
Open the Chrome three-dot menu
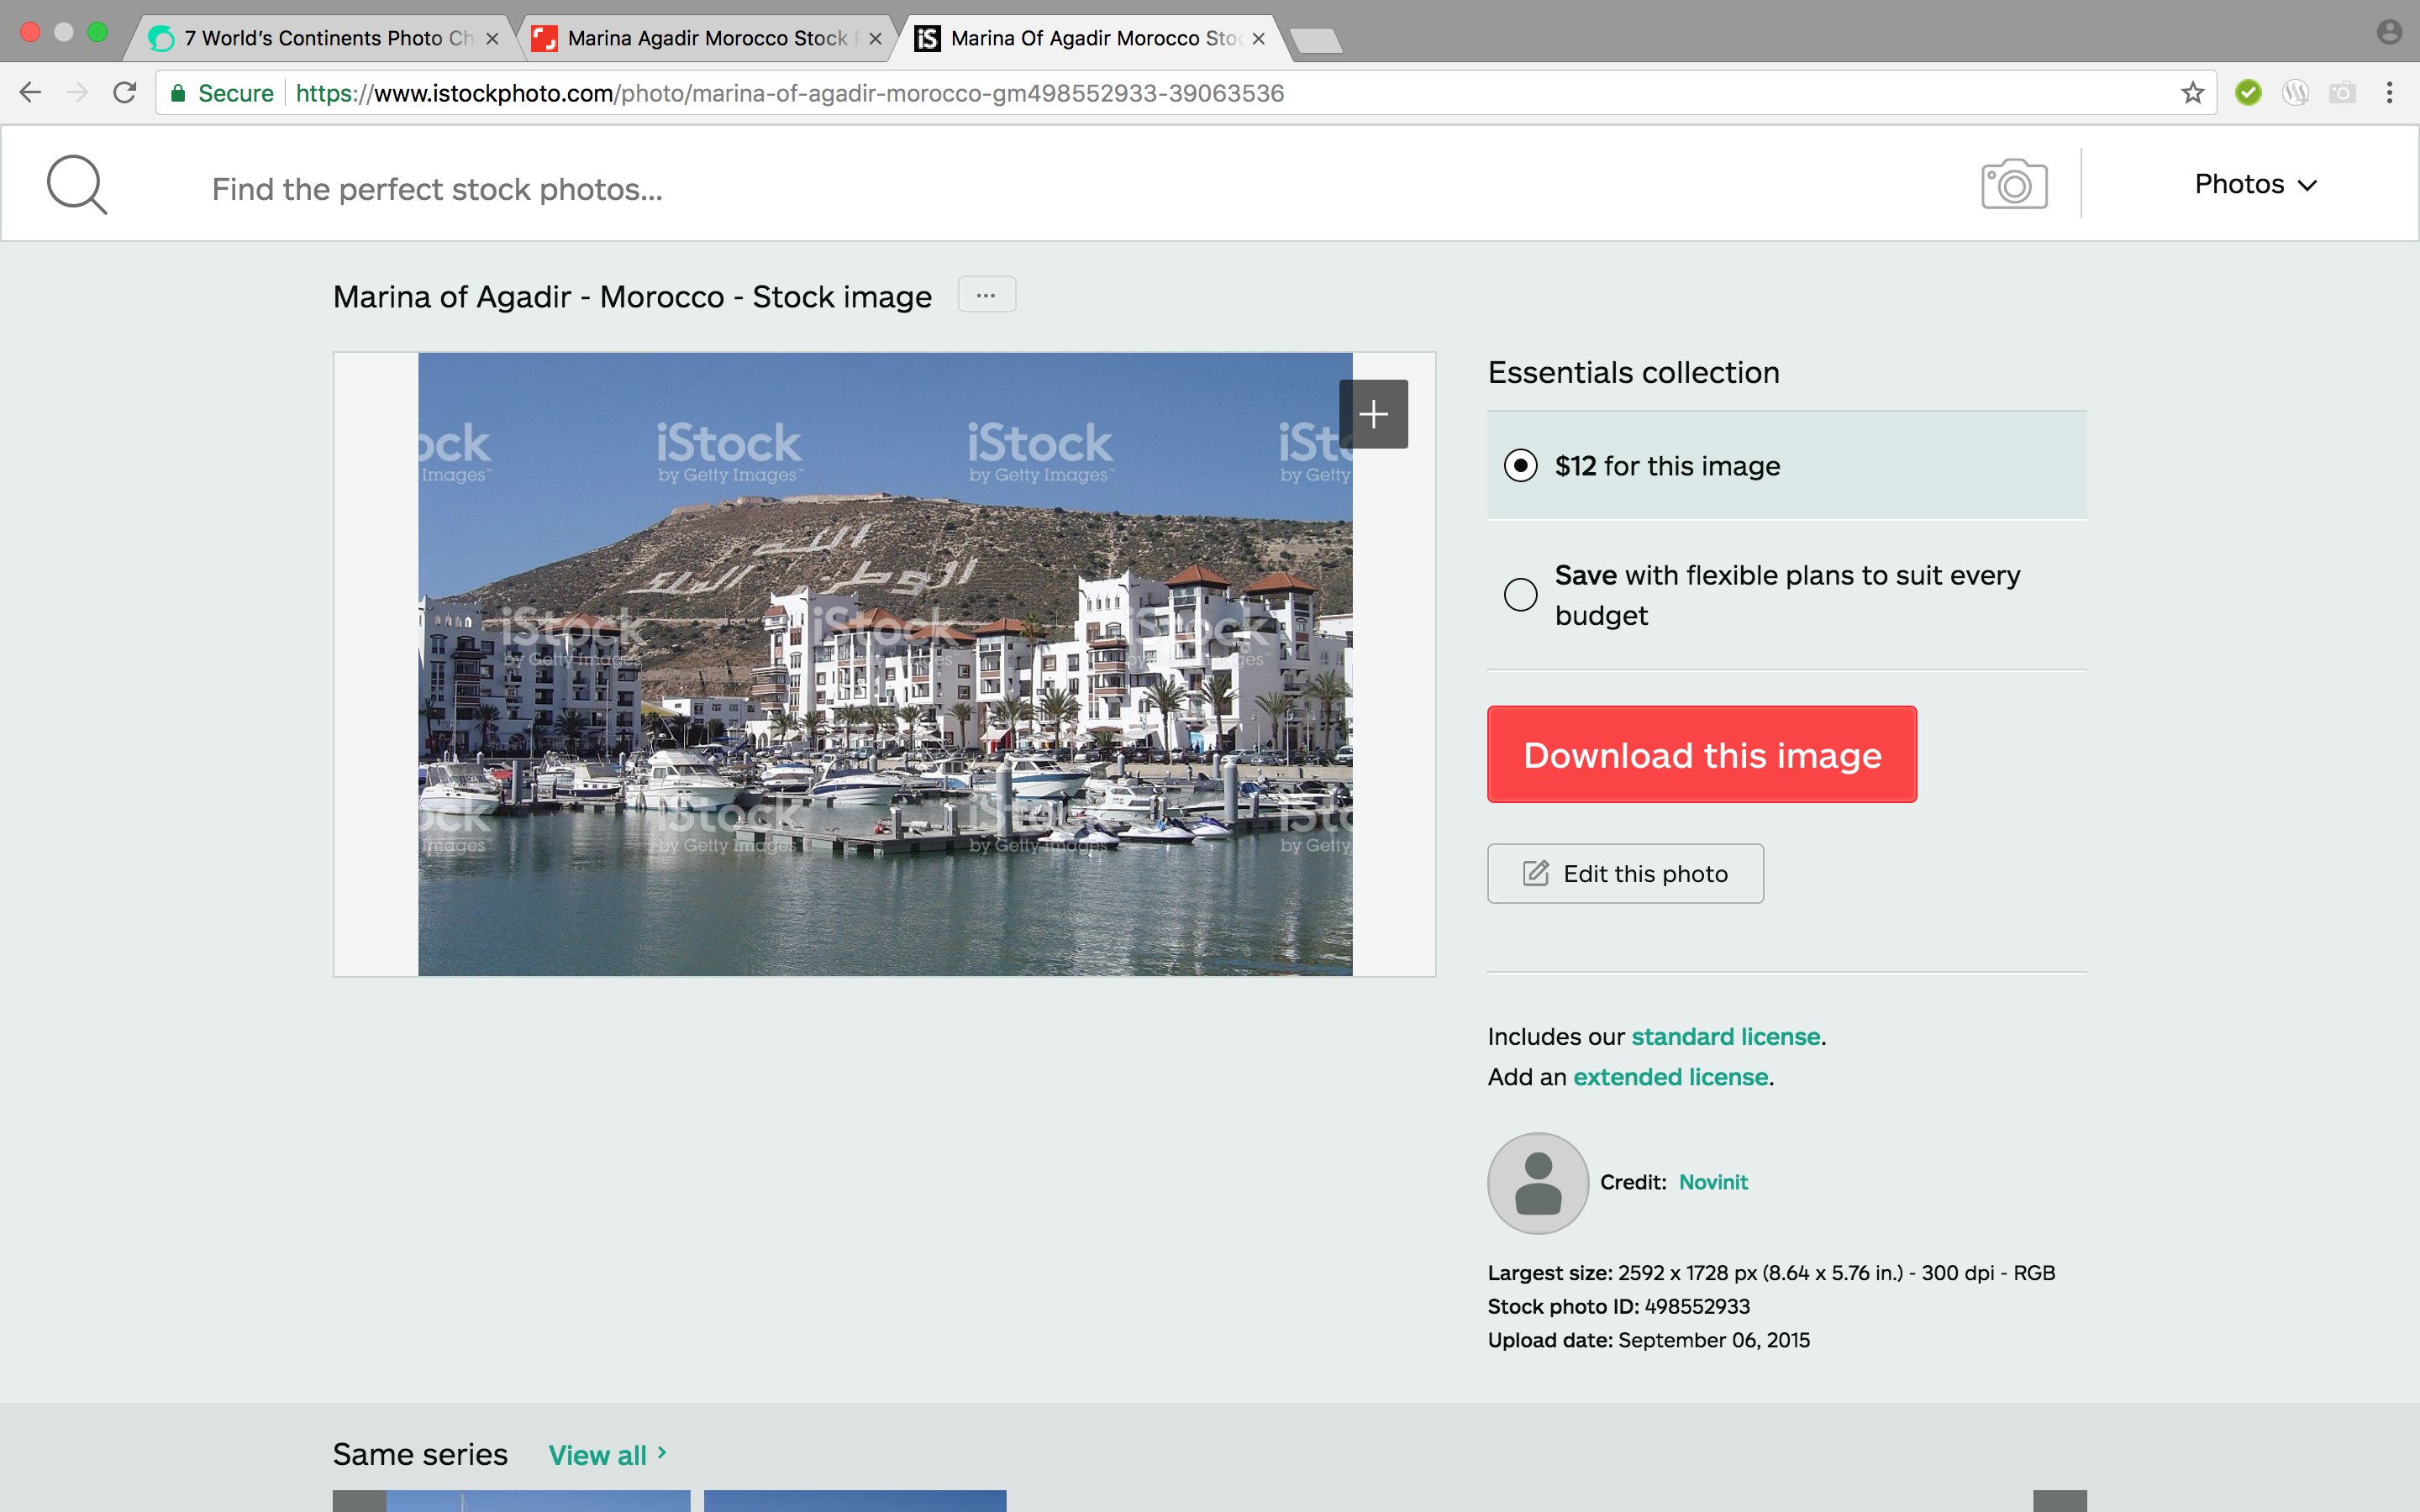[2389, 93]
